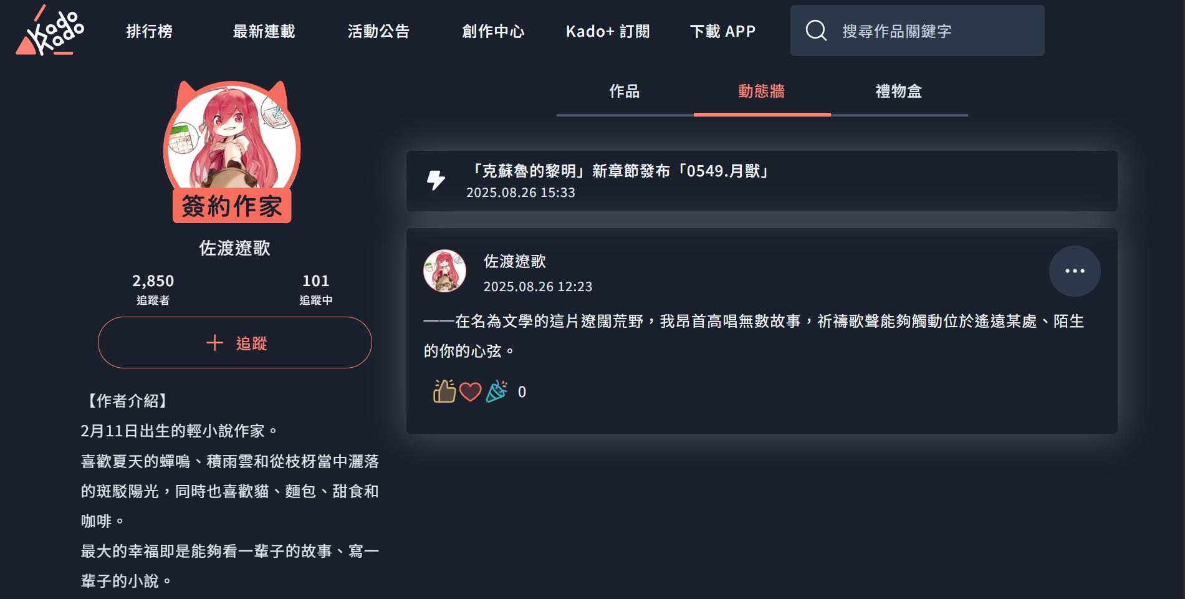Open the post author's small avatar

click(x=444, y=271)
